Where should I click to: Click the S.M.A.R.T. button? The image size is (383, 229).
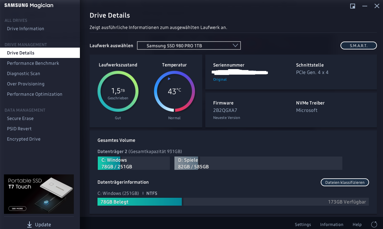[x=359, y=45]
